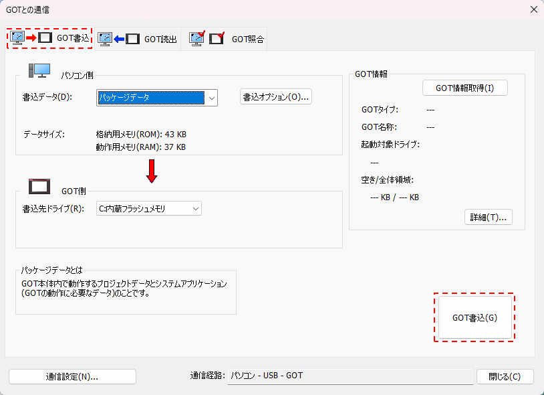Click the red downward transfer arrow

tap(152, 171)
